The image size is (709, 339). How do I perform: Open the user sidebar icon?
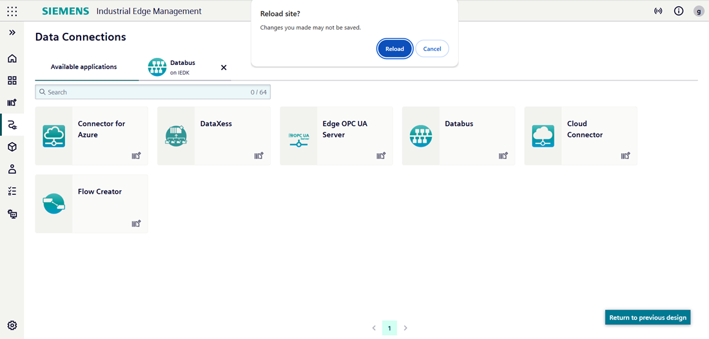pos(12,169)
